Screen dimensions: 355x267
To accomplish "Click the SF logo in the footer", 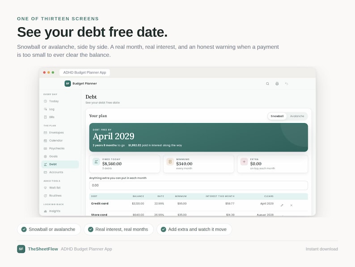I will [21, 249].
